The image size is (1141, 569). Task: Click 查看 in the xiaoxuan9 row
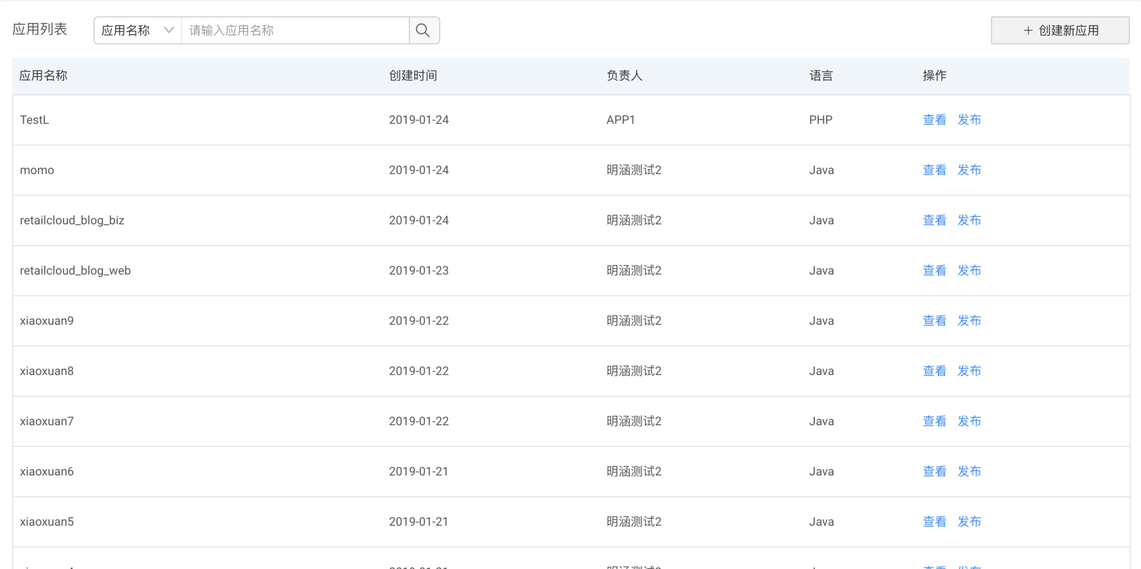(934, 320)
